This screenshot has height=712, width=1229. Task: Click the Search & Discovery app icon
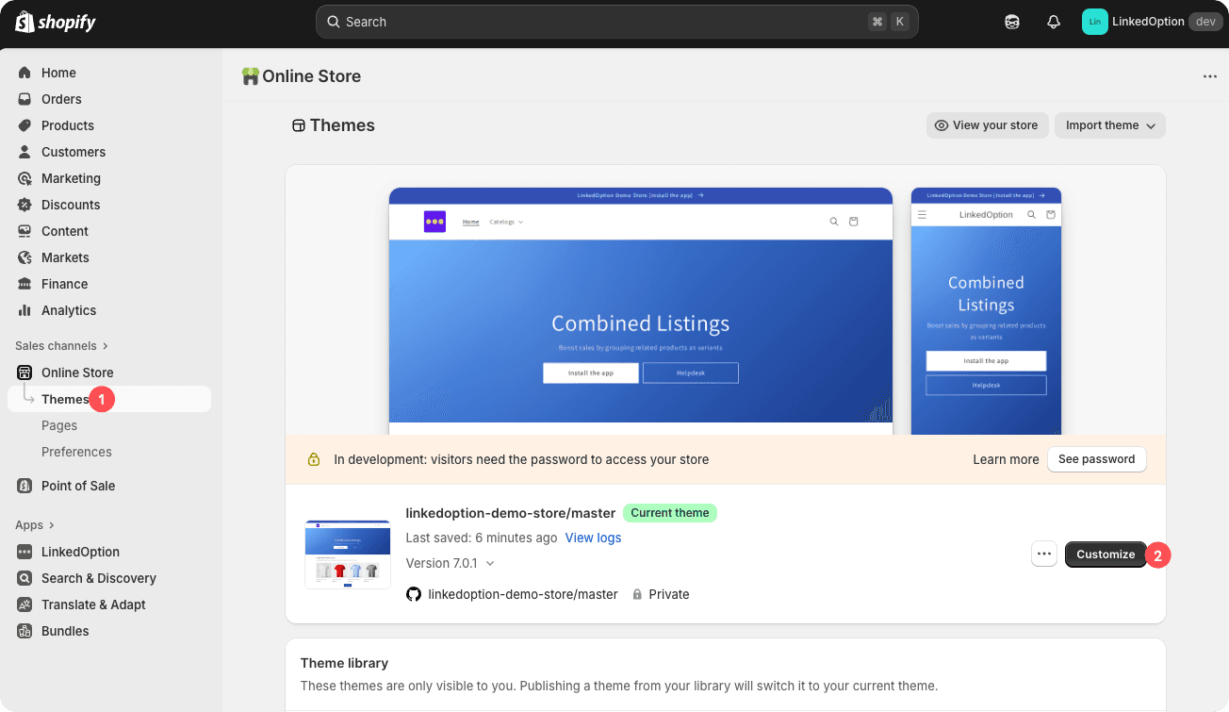click(x=25, y=578)
